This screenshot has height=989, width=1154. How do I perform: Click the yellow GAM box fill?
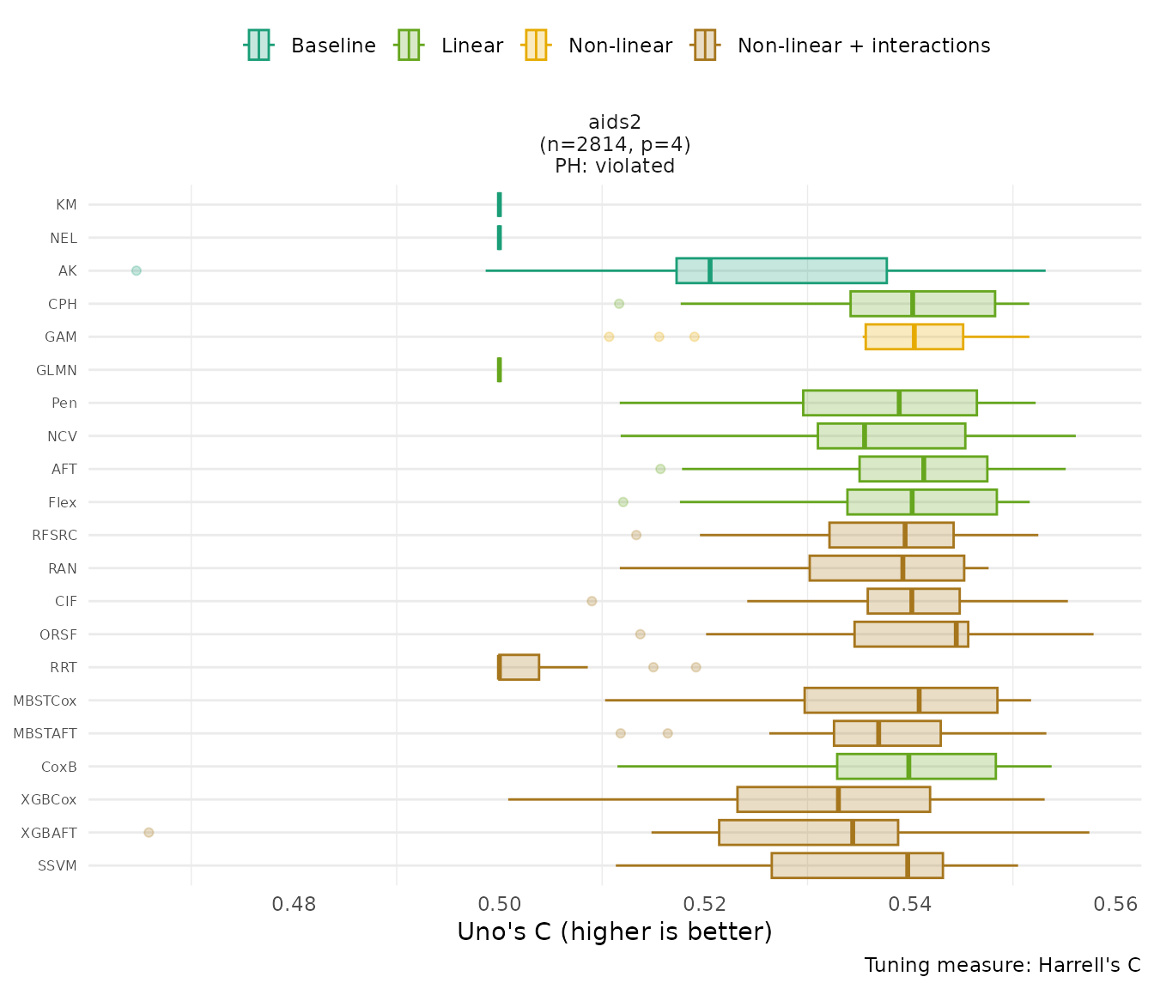pyautogui.click(x=938, y=337)
